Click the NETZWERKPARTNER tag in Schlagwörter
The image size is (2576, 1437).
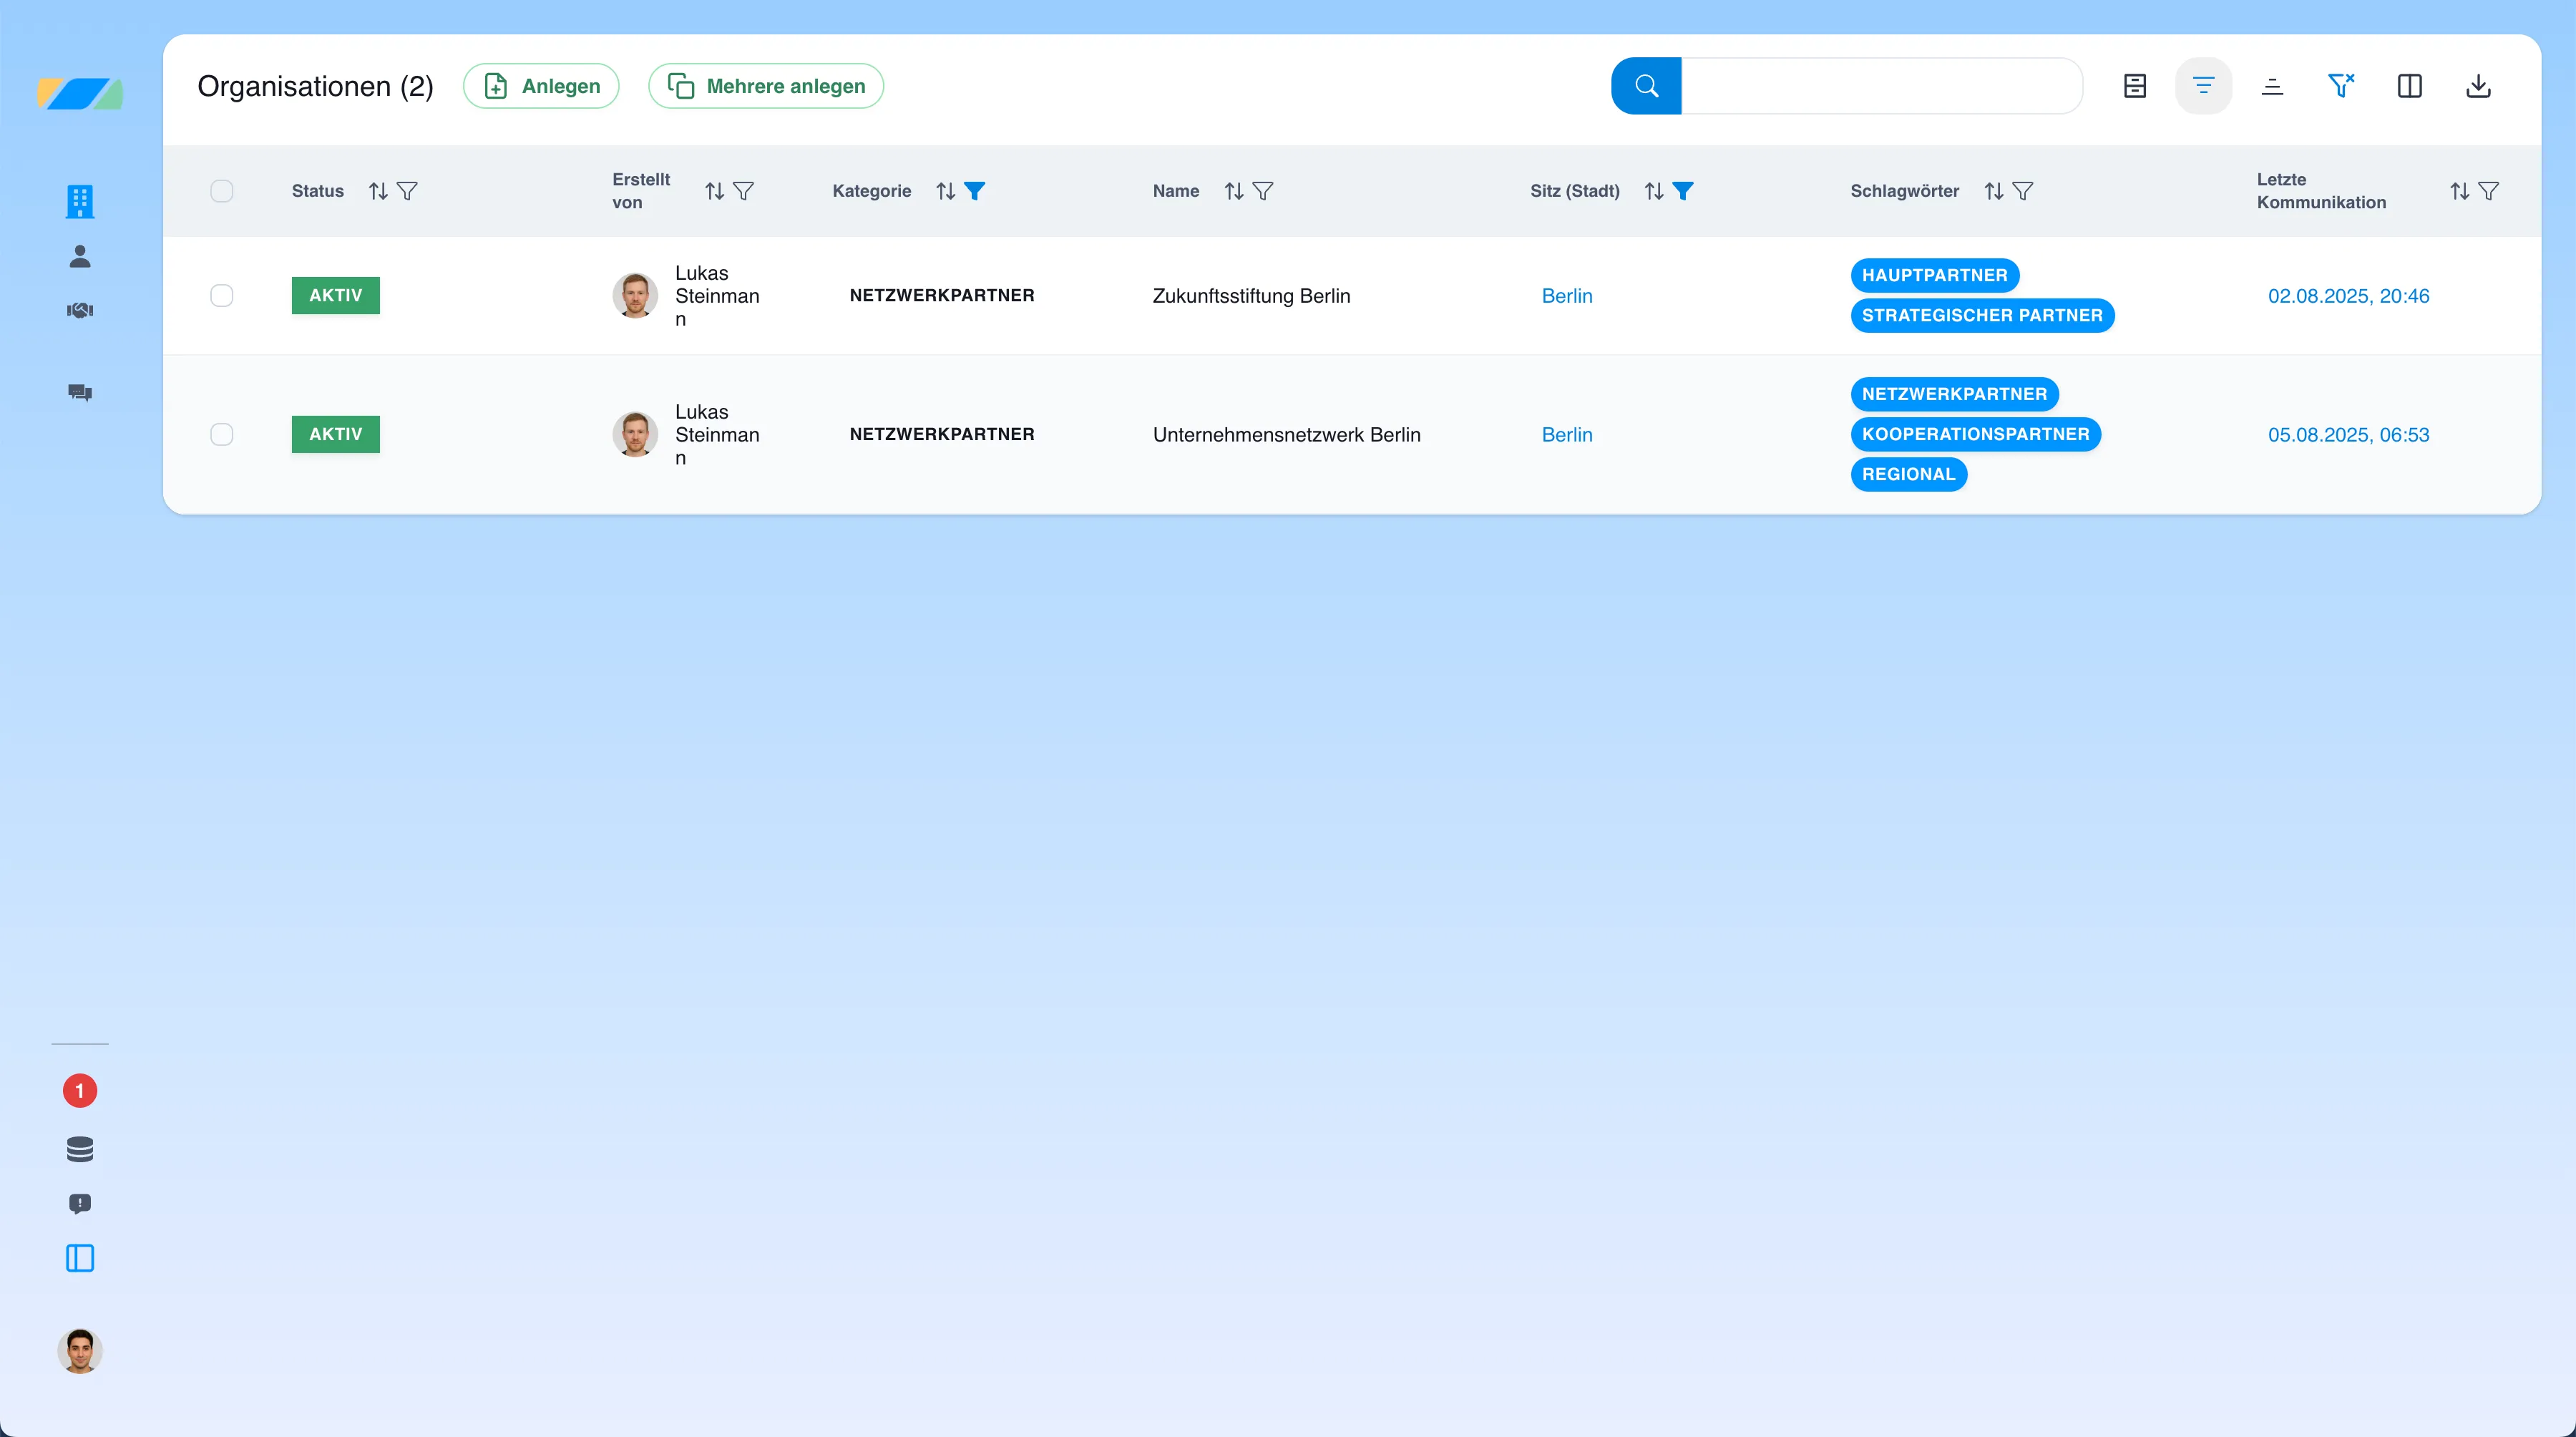pyautogui.click(x=1954, y=394)
